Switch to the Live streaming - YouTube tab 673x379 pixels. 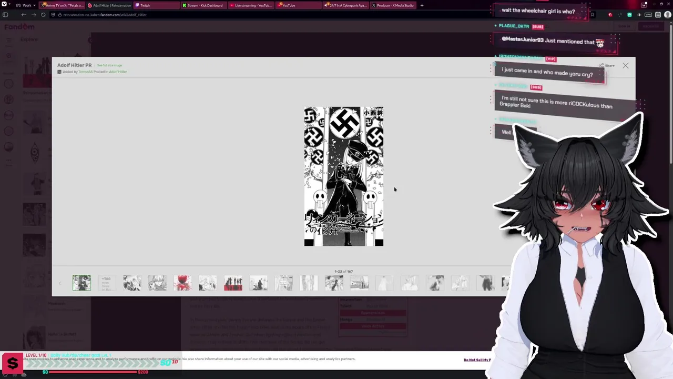[251, 5]
